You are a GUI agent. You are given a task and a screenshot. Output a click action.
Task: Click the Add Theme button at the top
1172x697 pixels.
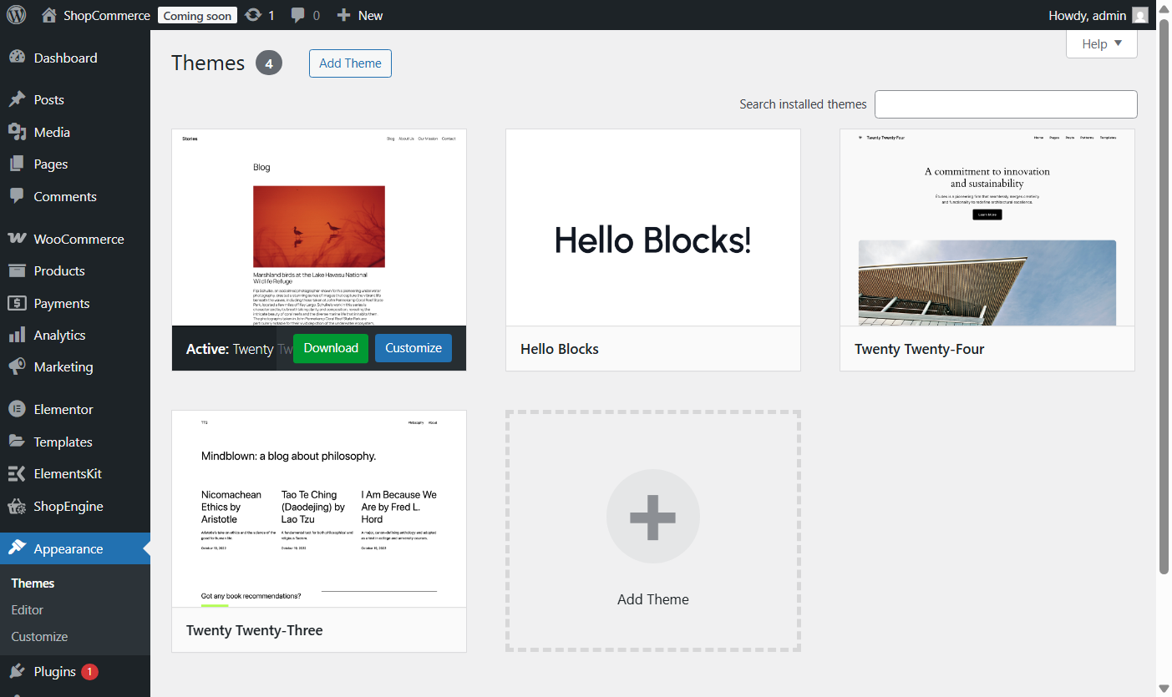coord(350,63)
